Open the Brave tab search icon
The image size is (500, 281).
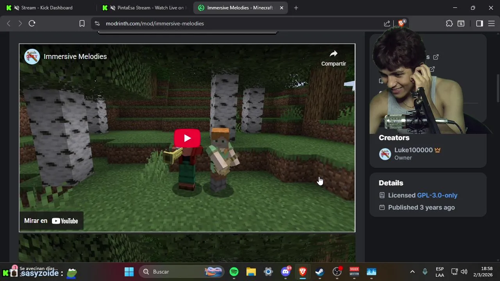461,23
